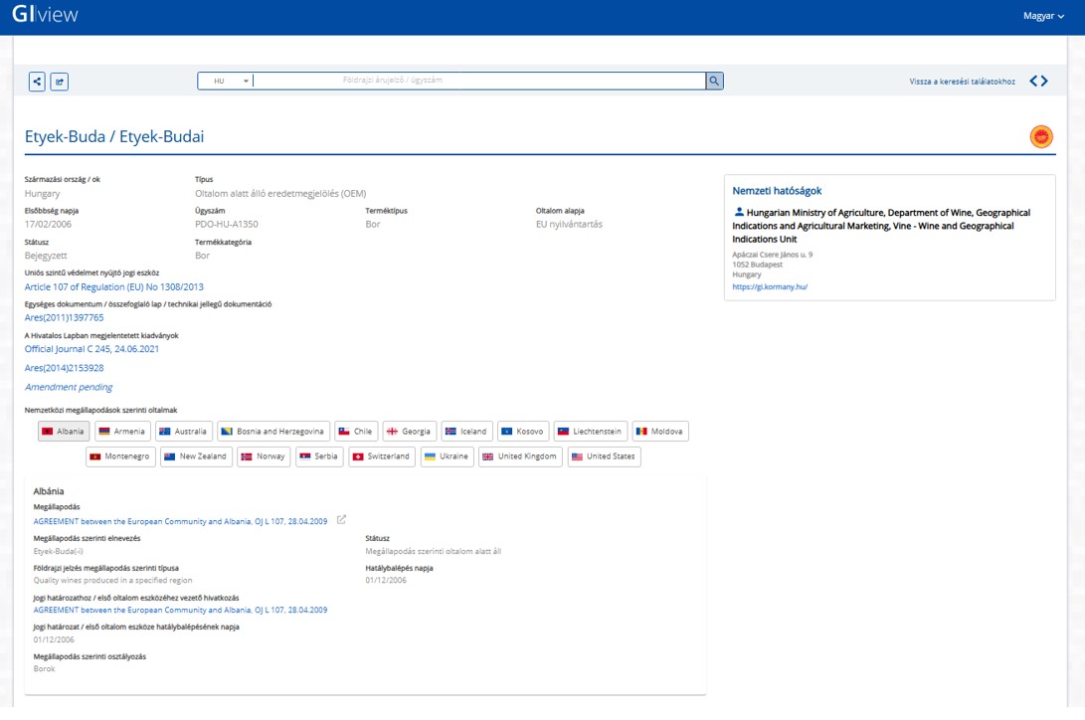This screenshot has width=1085, height=720.
Task: Select the United Kingdom tab
Action: point(519,456)
